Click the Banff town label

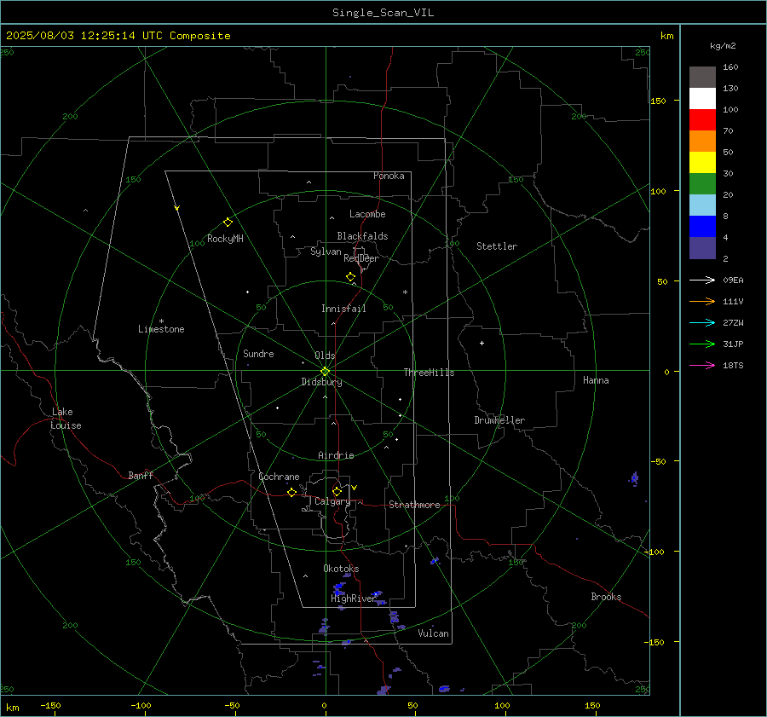(x=141, y=475)
